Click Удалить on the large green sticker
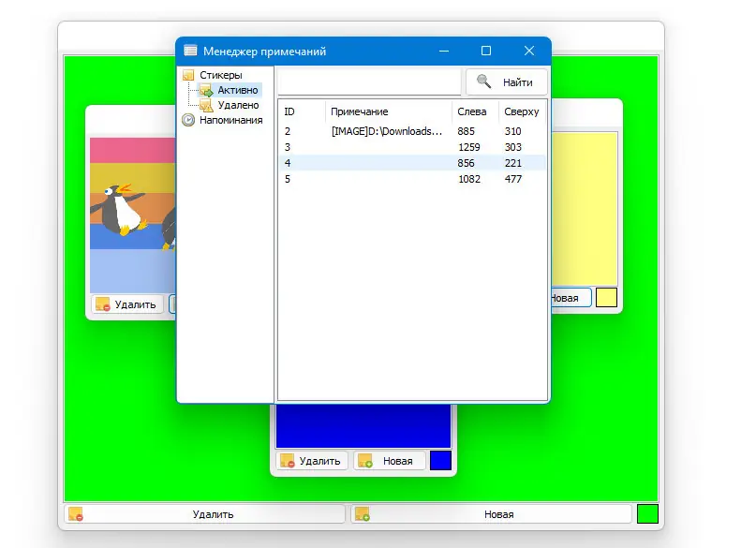 204,514
